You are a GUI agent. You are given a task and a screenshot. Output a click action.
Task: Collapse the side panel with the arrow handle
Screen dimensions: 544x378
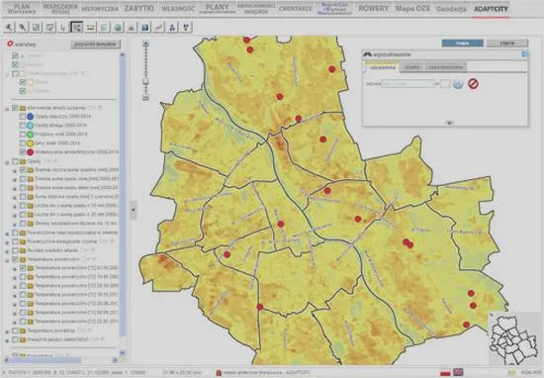click(x=134, y=210)
